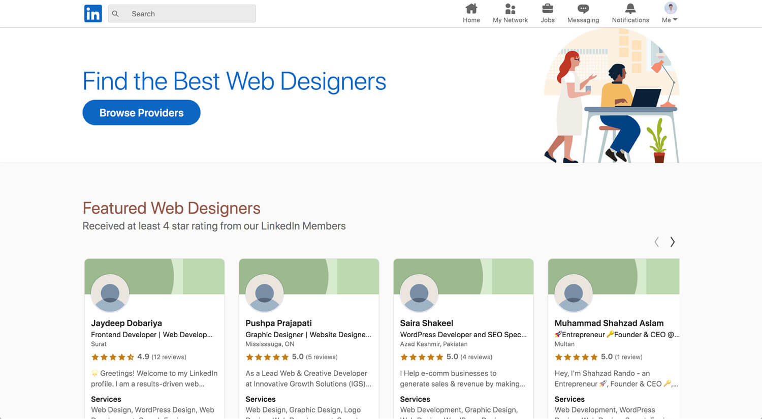Click "Graphic Designer | Website Designe..." headline
Image resolution: width=762 pixels, height=419 pixels.
click(308, 335)
